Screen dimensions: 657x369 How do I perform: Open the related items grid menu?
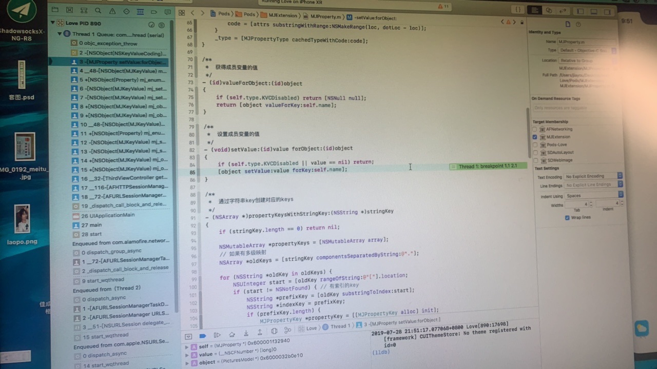181,13
